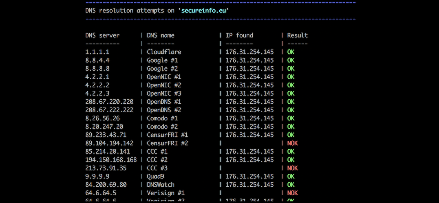
Task: Click the OK result in the OpenDNS #1 row
Action: pos(291,102)
